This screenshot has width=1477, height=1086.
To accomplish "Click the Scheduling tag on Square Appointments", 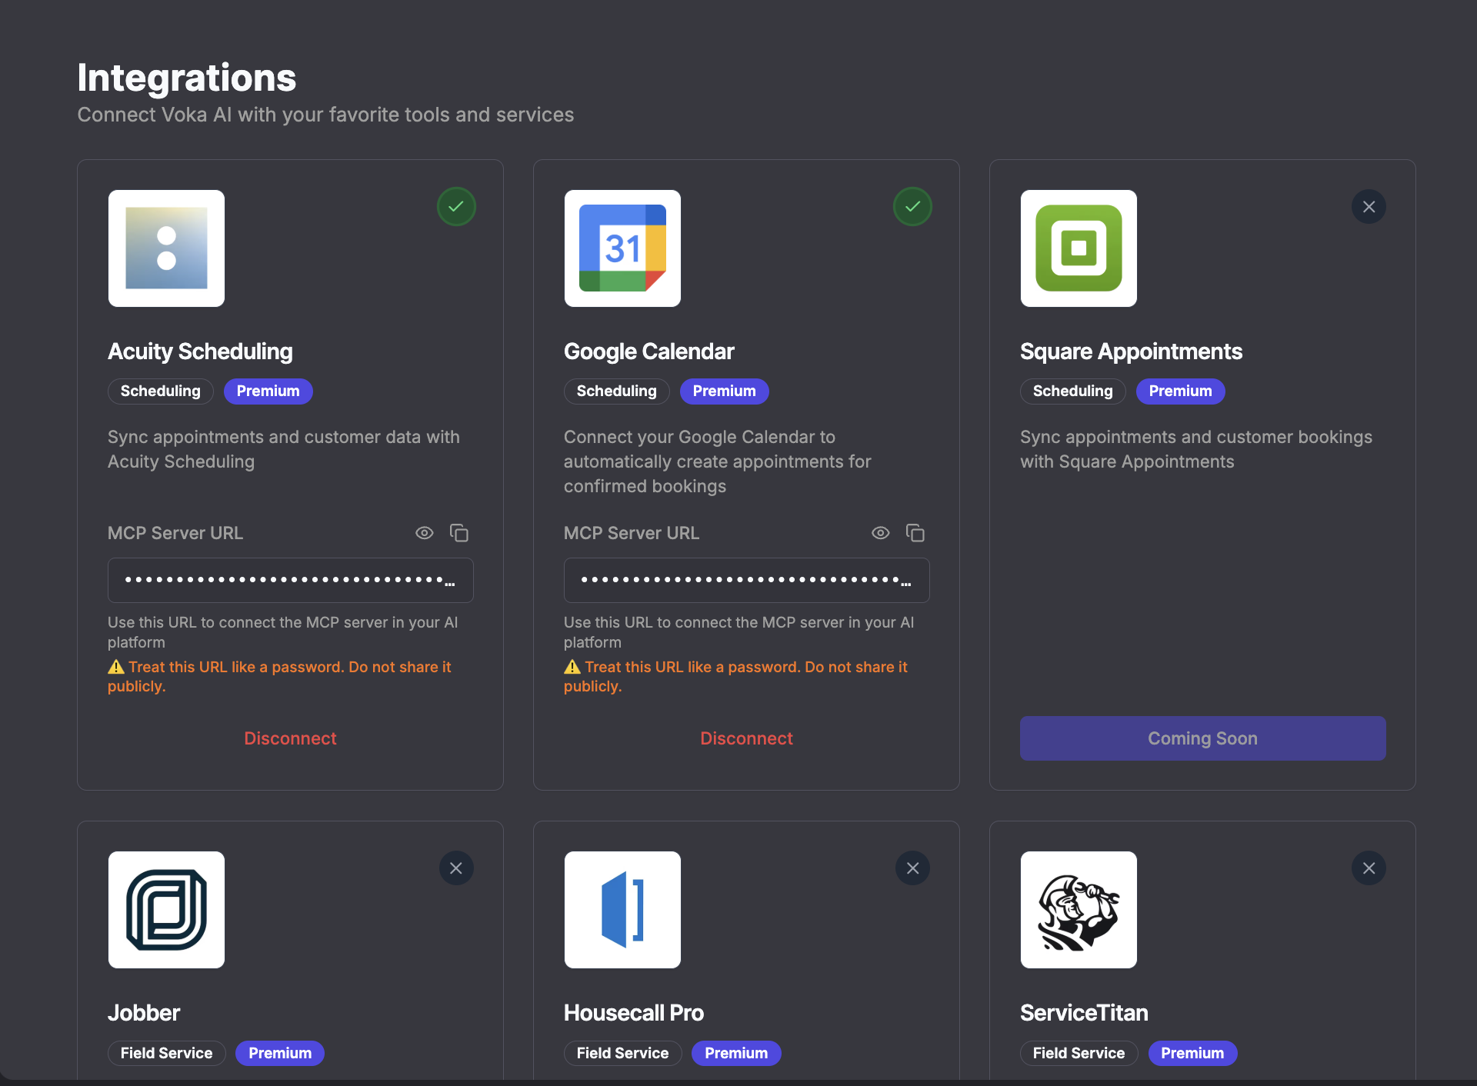I will coord(1072,391).
